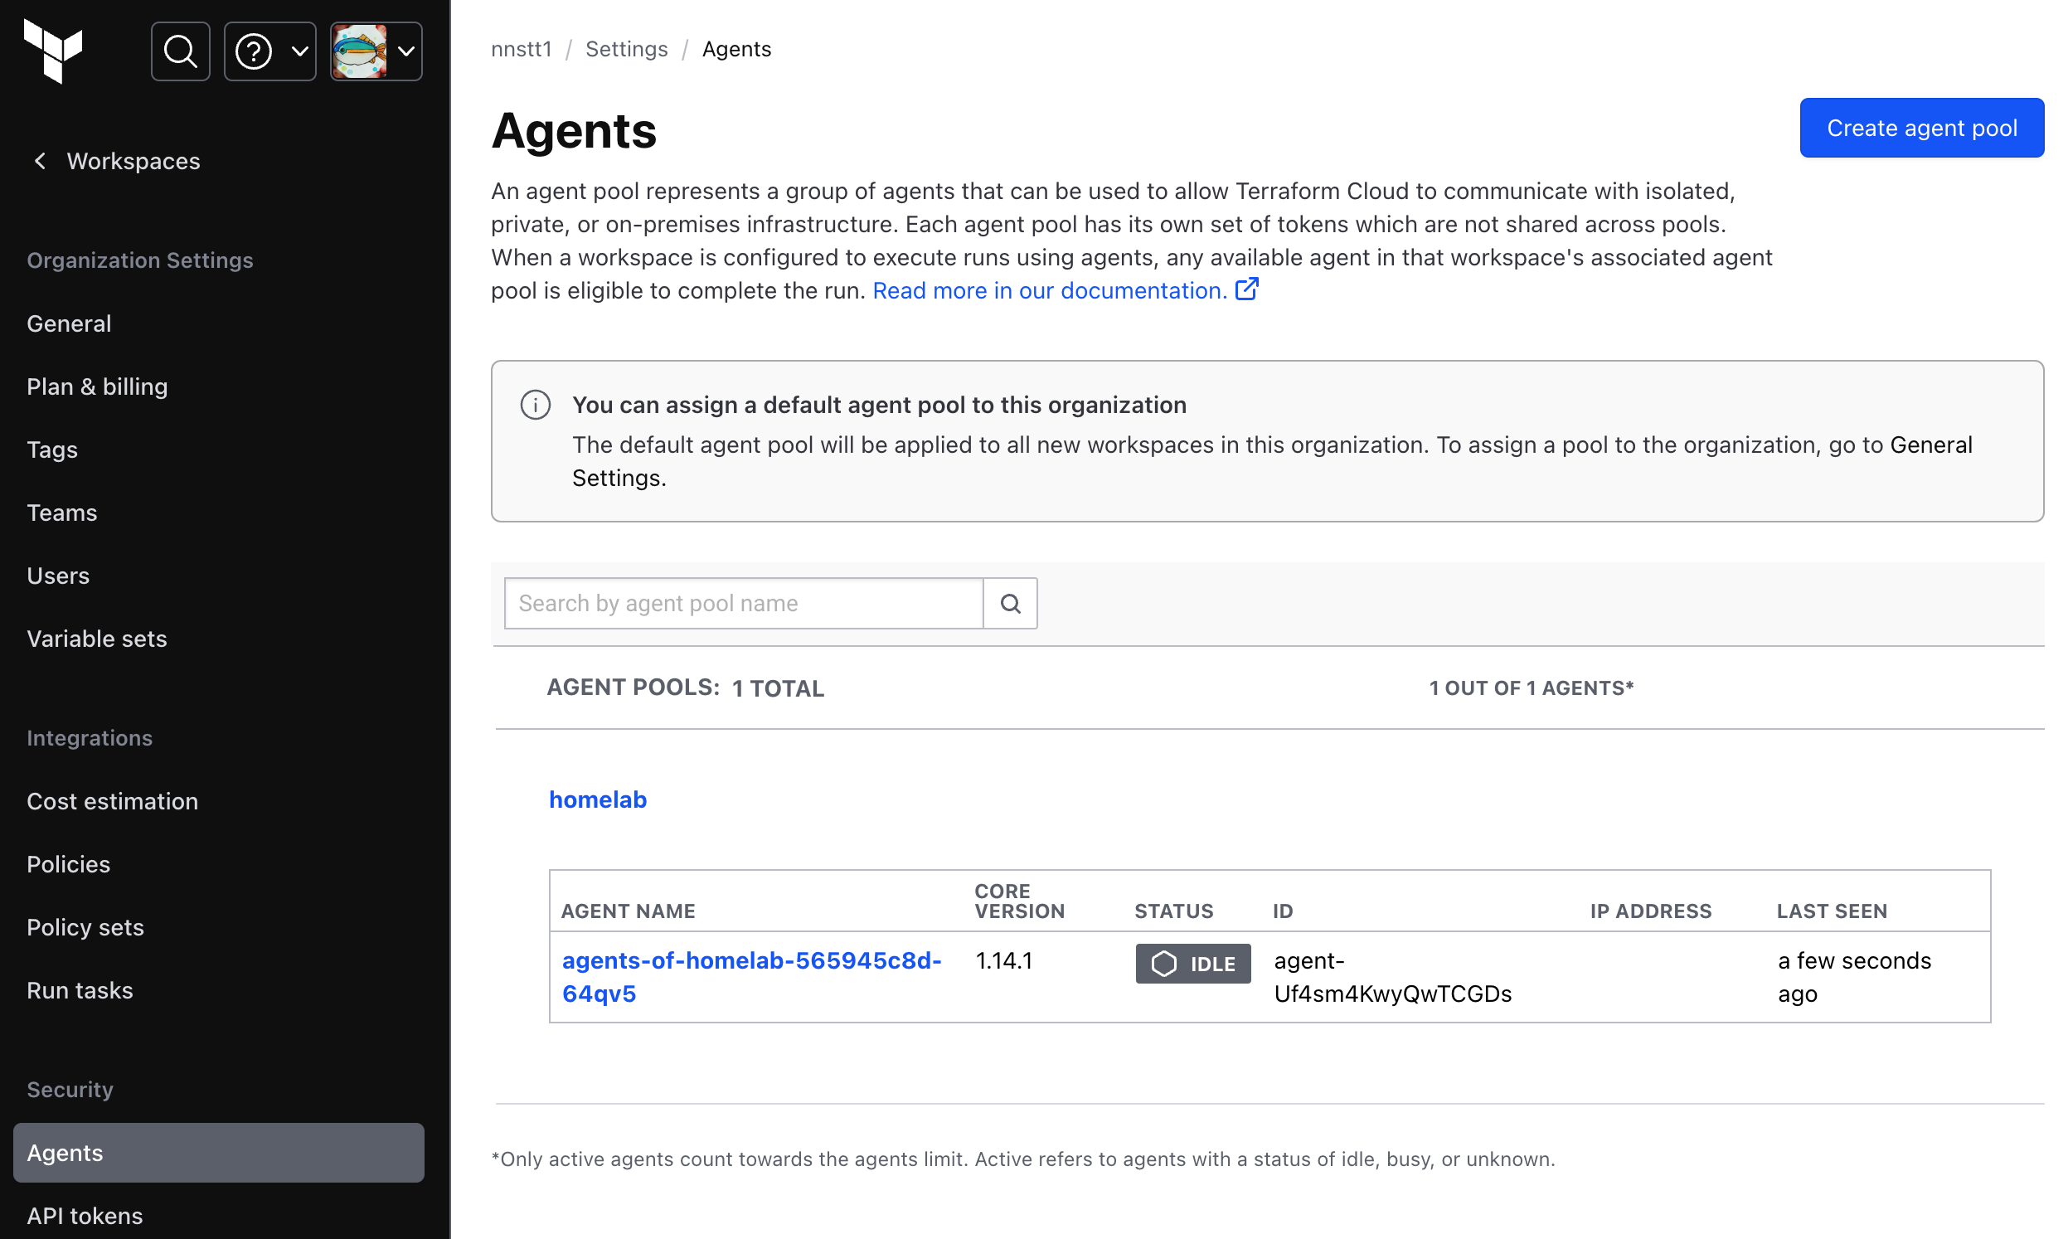Viewport: 2068px width, 1239px height.
Task: Focus the Search by agent pool name field
Action: click(743, 603)
